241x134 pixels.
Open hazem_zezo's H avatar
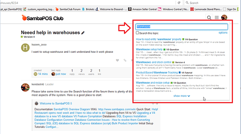(x=25, y=48)
